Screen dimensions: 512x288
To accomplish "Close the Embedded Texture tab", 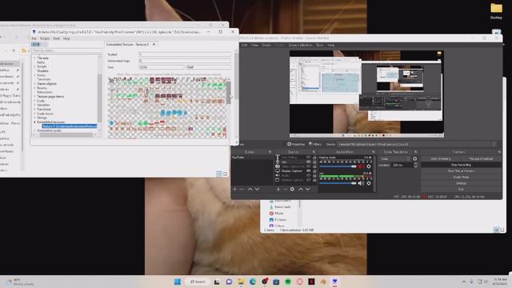I will point(154,45).
